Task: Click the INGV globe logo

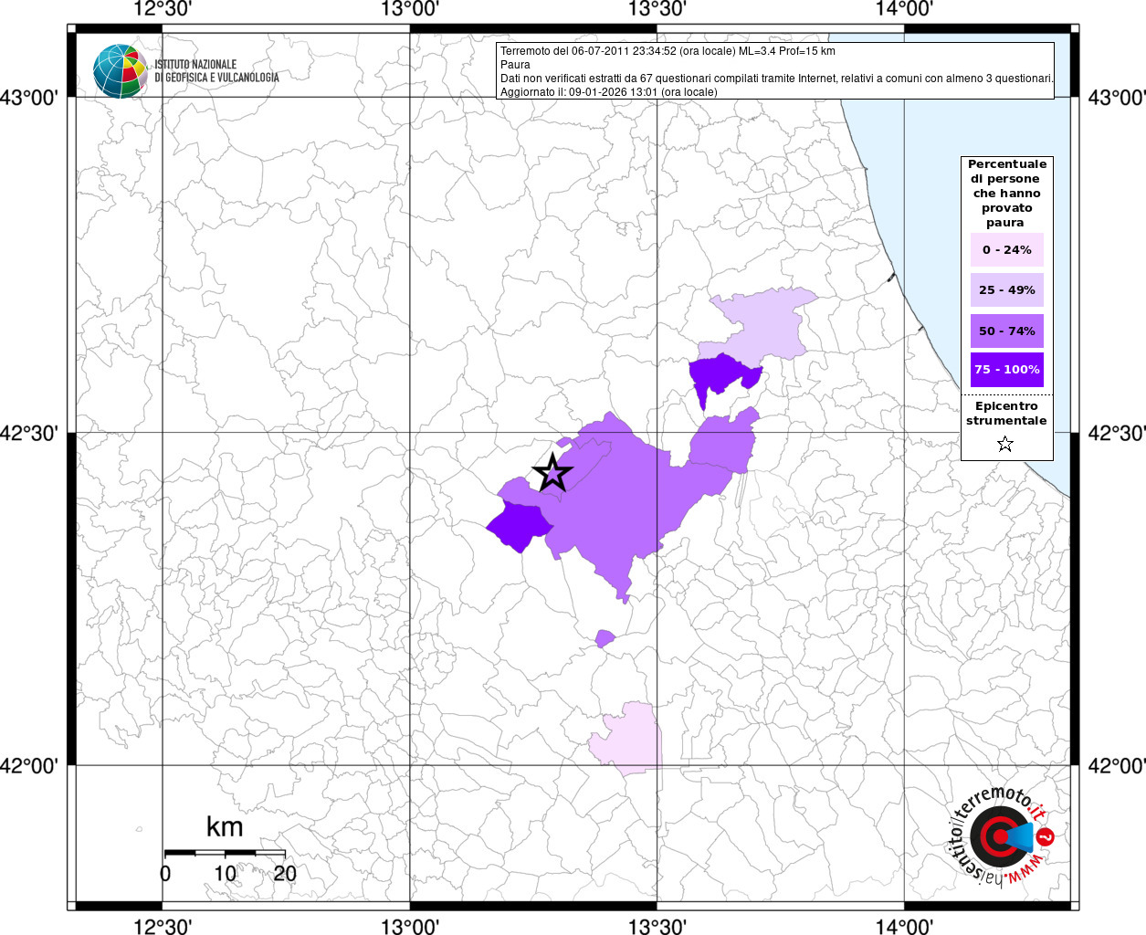Action: point(120,70)
